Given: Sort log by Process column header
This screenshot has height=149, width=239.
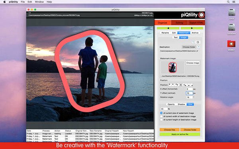Looking at the screenshot, I should tap(46, 131).
